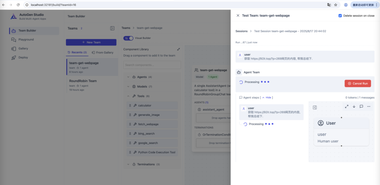Collapse the Tools (6) section

tap(152, 96)
